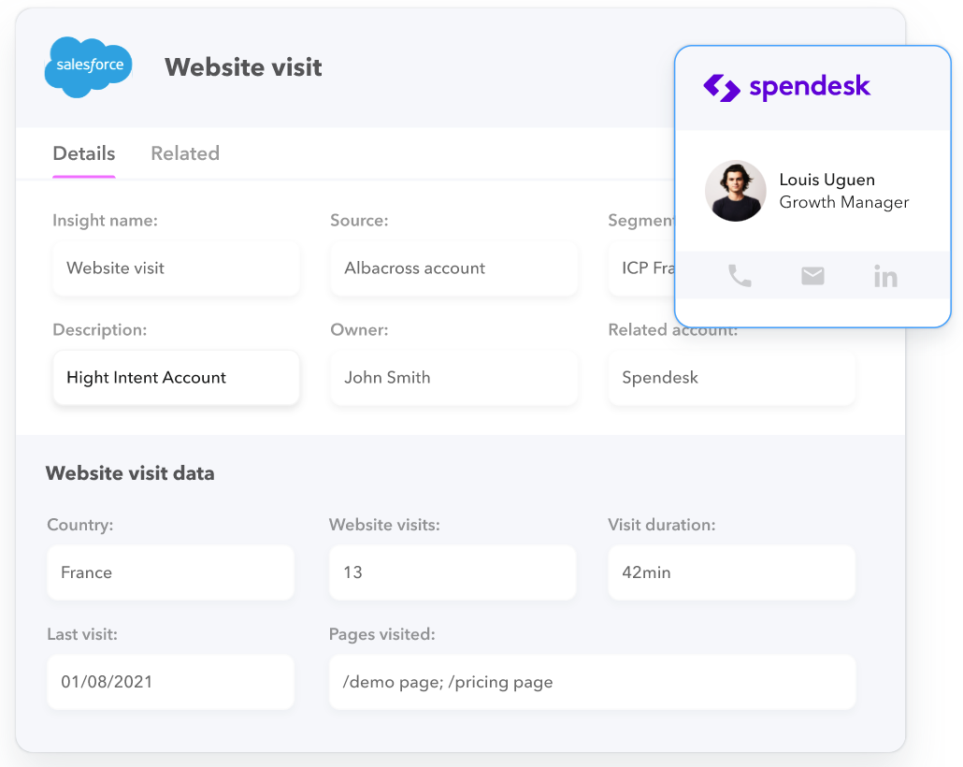Click the Segment field showing 'ICP Fra'
The width and height of the screenshot is (963, 767).
(641, 268)
